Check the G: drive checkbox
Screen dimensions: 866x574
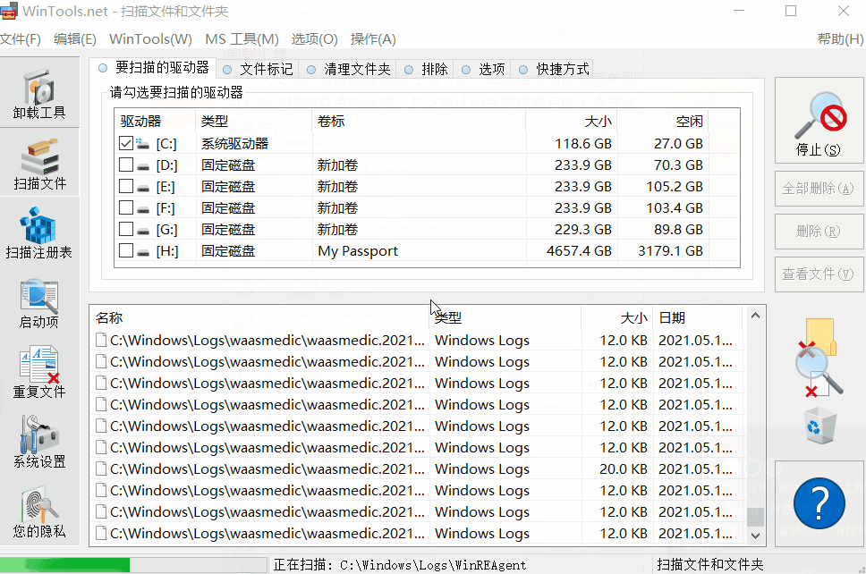[126, 229]
